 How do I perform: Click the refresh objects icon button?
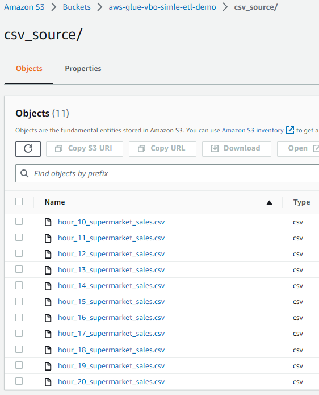point(28,149)
